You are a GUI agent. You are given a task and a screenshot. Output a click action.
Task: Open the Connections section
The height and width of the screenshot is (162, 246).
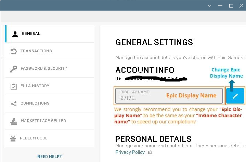click(49, 104)
